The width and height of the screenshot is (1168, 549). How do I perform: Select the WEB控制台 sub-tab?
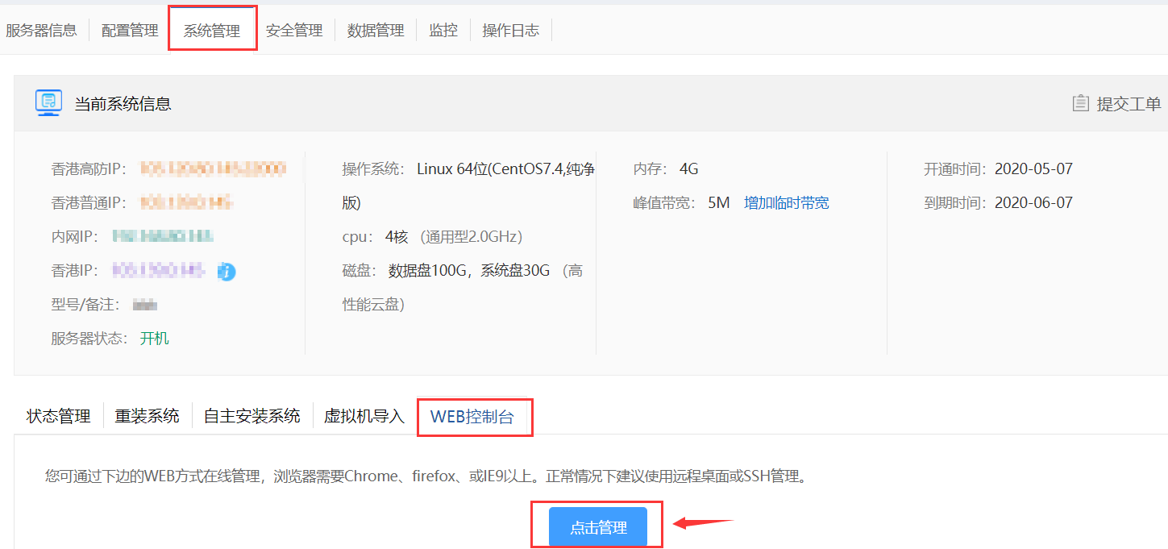coord(472,417)
